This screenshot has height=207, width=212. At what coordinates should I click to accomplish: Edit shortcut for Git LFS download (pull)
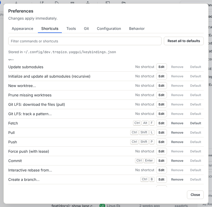click(x=162, y=104)
